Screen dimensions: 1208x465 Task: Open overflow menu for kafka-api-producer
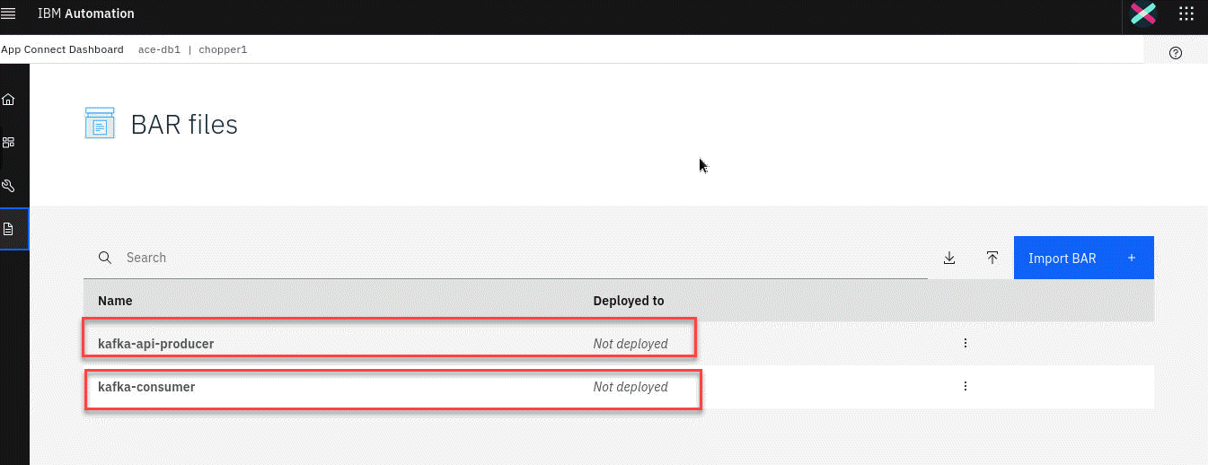tap(966, 343)
